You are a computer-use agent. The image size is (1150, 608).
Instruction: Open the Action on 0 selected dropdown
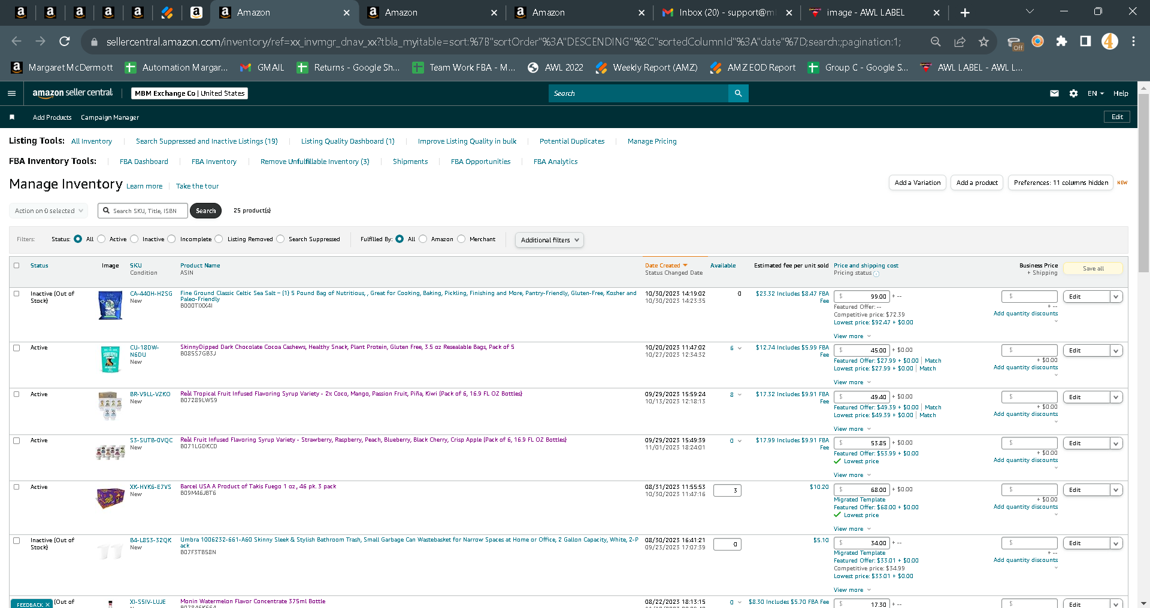49,211
